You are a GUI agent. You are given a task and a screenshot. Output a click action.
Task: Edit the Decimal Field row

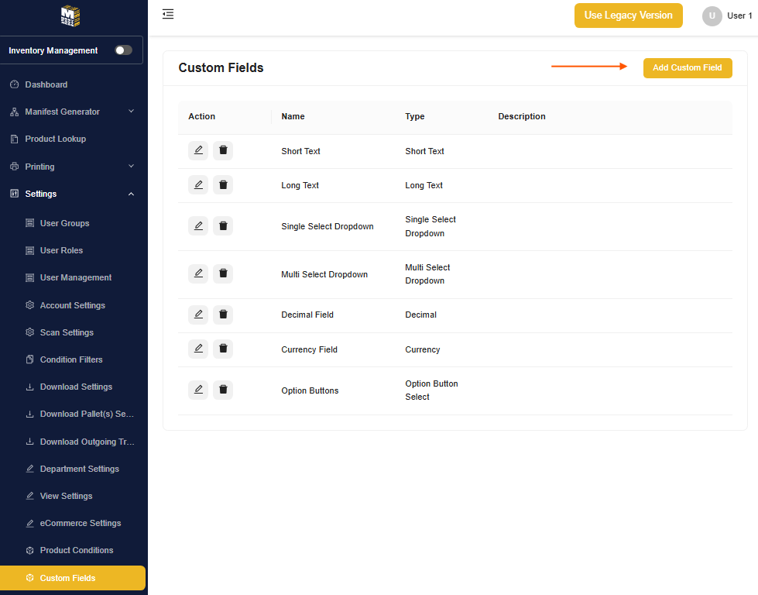pyautogui.click(x=198, y=315)
